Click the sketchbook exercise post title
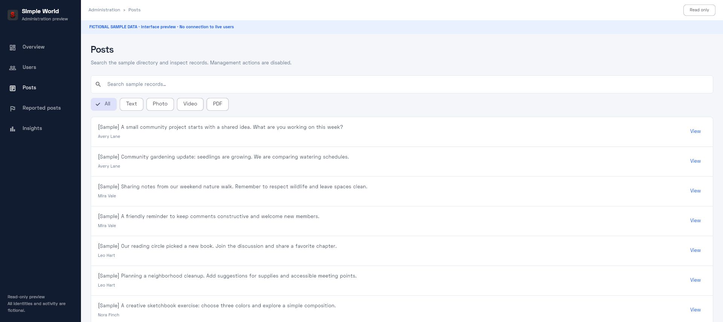 point(217,306)
